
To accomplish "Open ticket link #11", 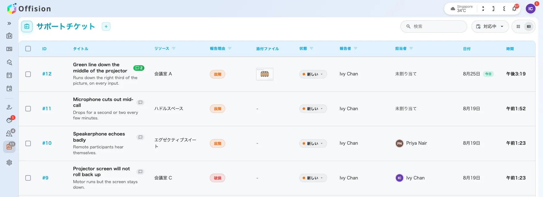I will click(x=47, y=109).
